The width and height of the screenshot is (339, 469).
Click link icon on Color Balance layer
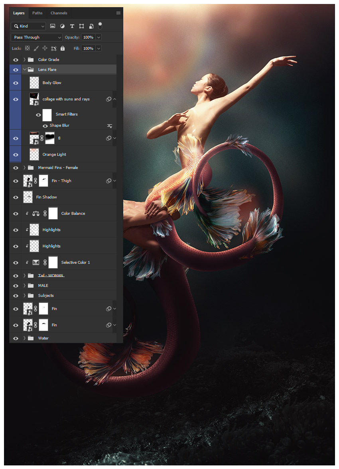coord(45,213)
